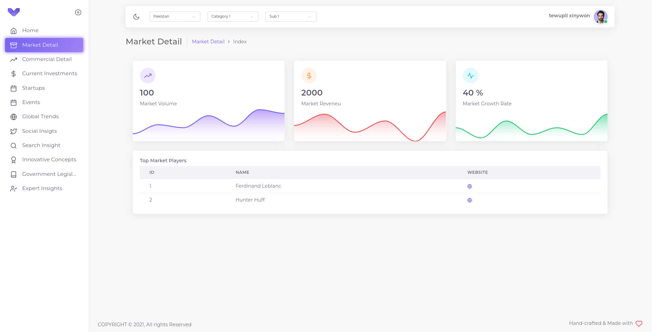Click the Startups calendar icon

[x=14, y=88]
